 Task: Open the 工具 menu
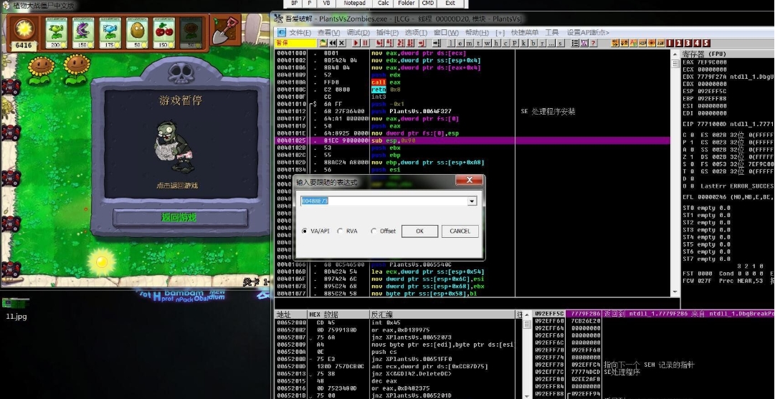click(551, 32)
